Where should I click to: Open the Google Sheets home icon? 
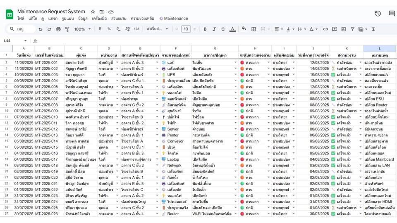pyautogui.click(x=10, y=14)
